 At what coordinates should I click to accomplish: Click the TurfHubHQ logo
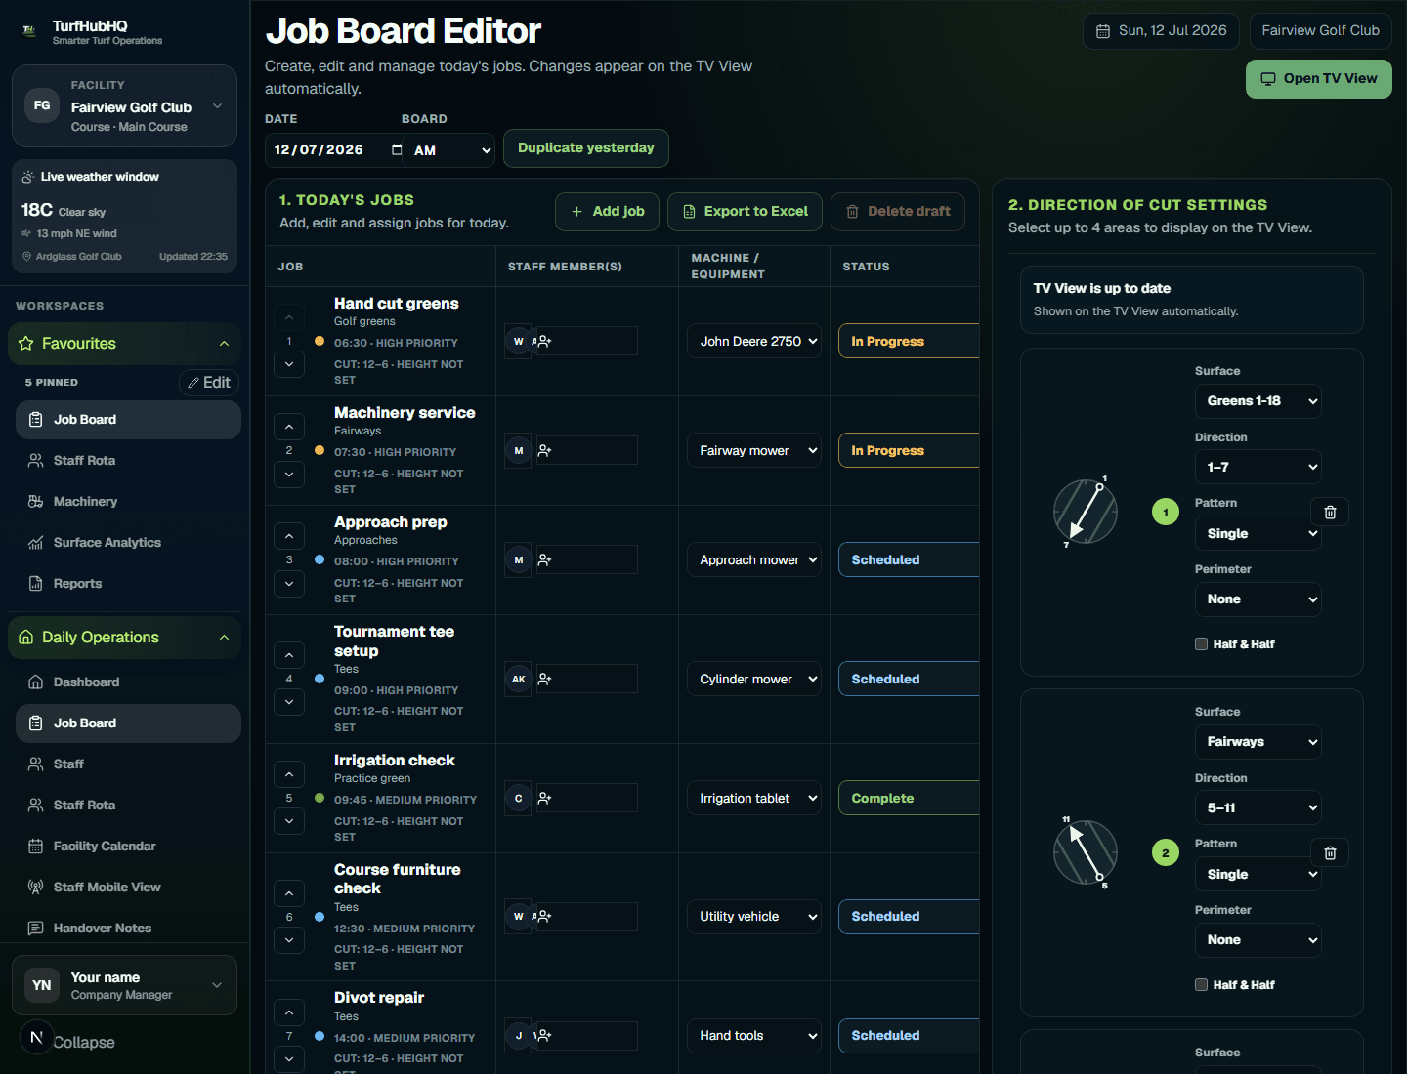29,31
